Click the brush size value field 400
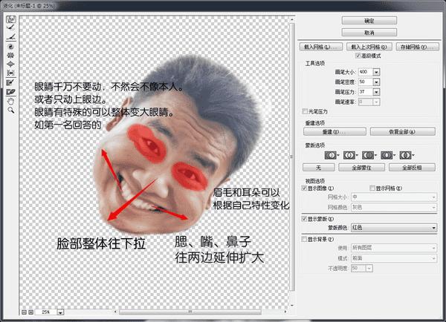Viewport: 446px width, 322px height. pos(366,72)
